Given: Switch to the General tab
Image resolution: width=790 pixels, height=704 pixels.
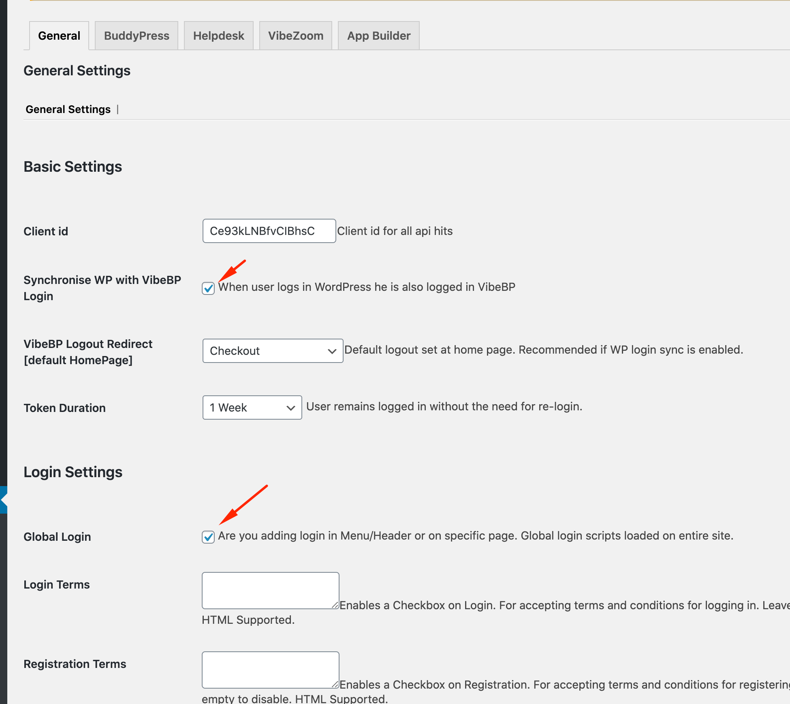Looking at the screenshot, I should tap(59, 36).
